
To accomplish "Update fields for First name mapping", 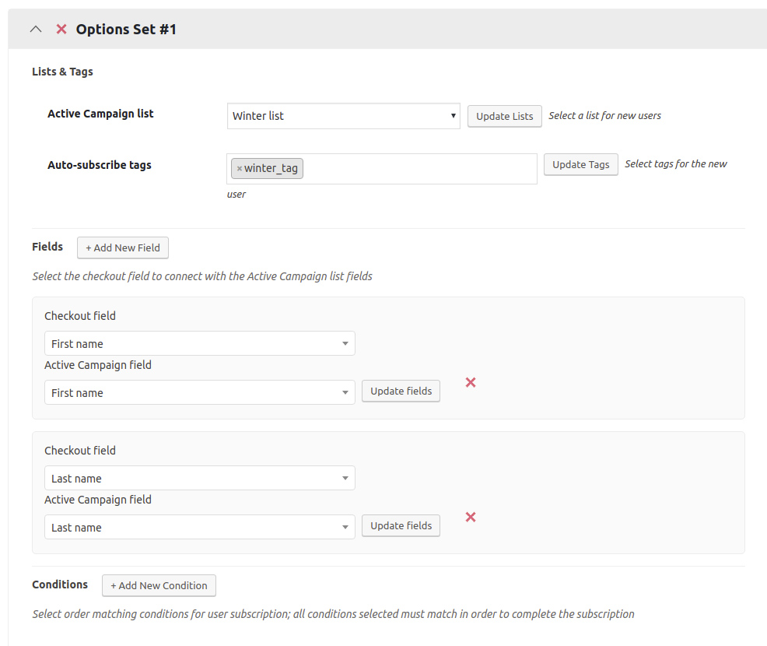I will pyautogui.click(x=401, y=391).
